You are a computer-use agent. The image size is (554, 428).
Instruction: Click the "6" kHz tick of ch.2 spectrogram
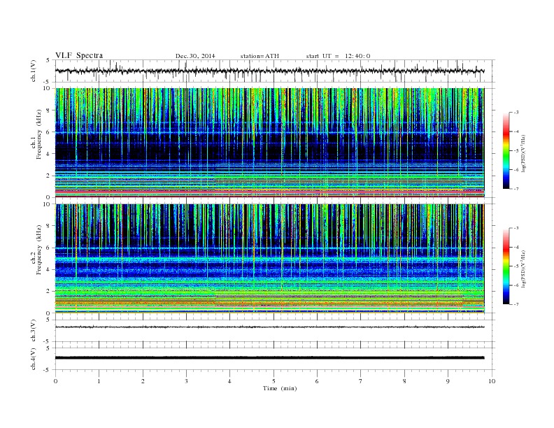(48, 248)
